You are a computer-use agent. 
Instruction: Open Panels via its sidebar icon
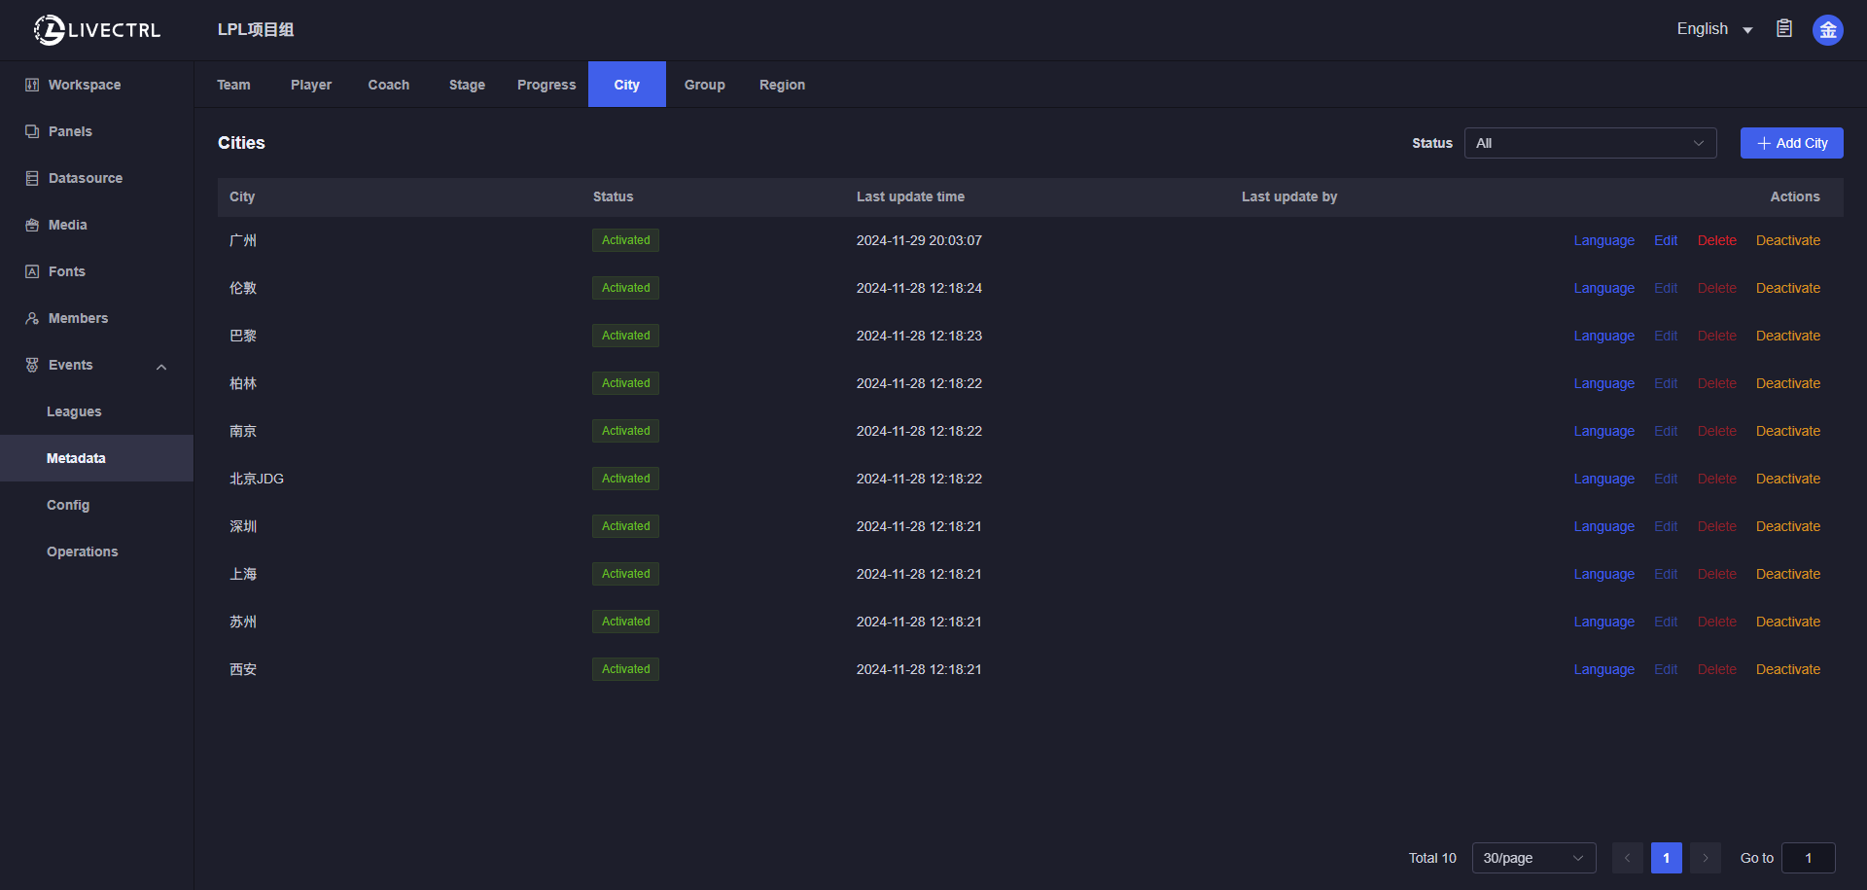32,131
